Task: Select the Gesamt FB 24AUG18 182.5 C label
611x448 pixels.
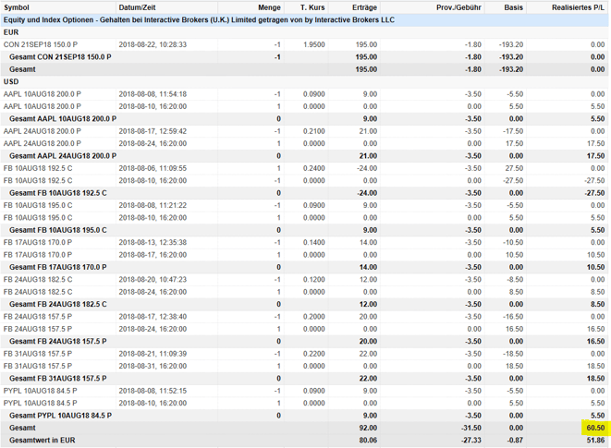Action: [57, 304]
